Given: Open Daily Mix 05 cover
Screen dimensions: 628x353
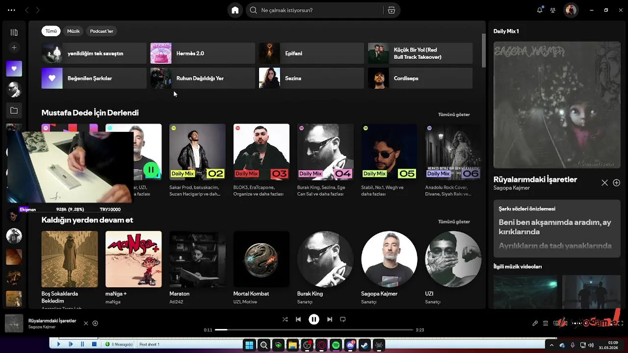Looking at the screenshot, I should [389, 151].
